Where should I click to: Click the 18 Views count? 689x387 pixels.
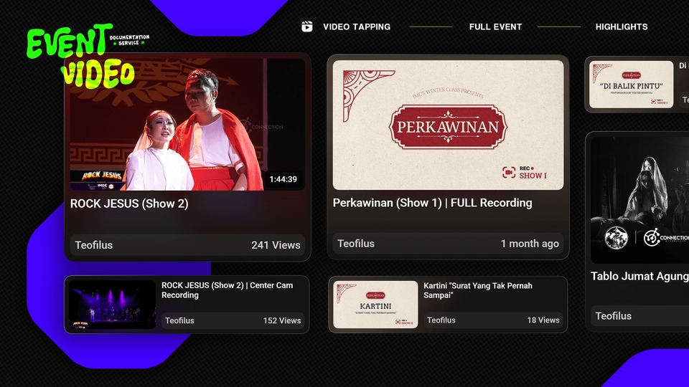point(543,320)
